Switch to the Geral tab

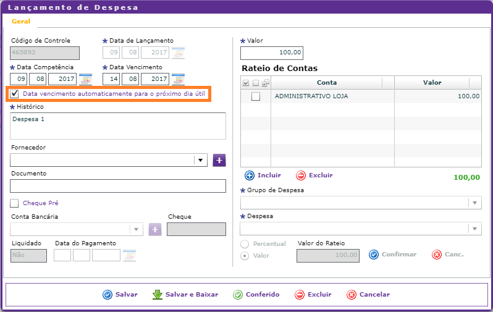(x=21, y=22)
